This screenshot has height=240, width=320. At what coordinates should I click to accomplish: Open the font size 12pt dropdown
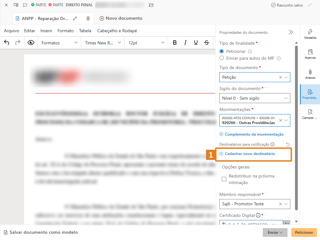[x=146, y=43]
